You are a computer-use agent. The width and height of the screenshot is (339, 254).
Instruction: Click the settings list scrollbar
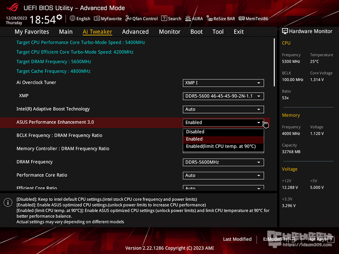pos(274,62)
